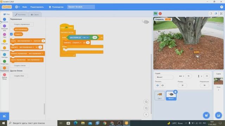Open dropdown in 'скрыть переменную' block
The width and height of the screenshot is (225, 126).
coord(34,60)
